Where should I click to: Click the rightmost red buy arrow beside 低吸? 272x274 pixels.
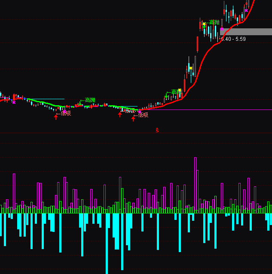point(133,119)
